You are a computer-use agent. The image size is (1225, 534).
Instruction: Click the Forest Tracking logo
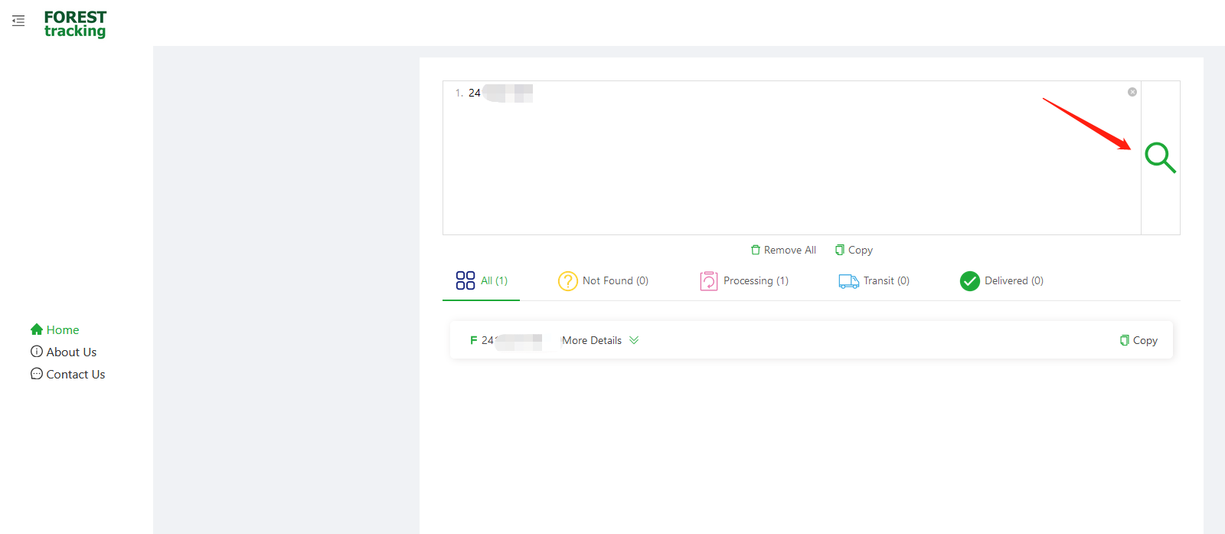75,24
